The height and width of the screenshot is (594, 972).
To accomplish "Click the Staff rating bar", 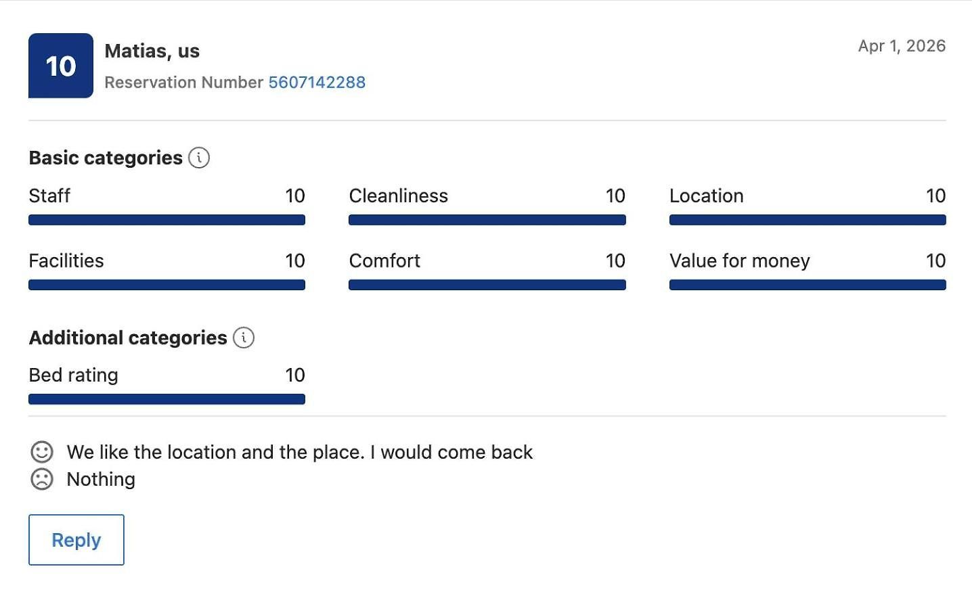I will click(167, 220).
